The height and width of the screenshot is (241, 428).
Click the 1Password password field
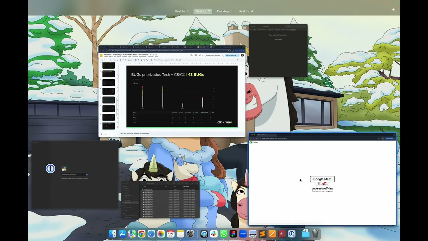click(x=75, y=174)
